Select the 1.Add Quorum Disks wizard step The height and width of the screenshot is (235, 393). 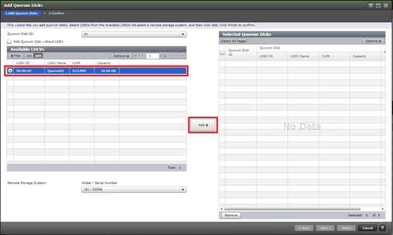point(21,13)
